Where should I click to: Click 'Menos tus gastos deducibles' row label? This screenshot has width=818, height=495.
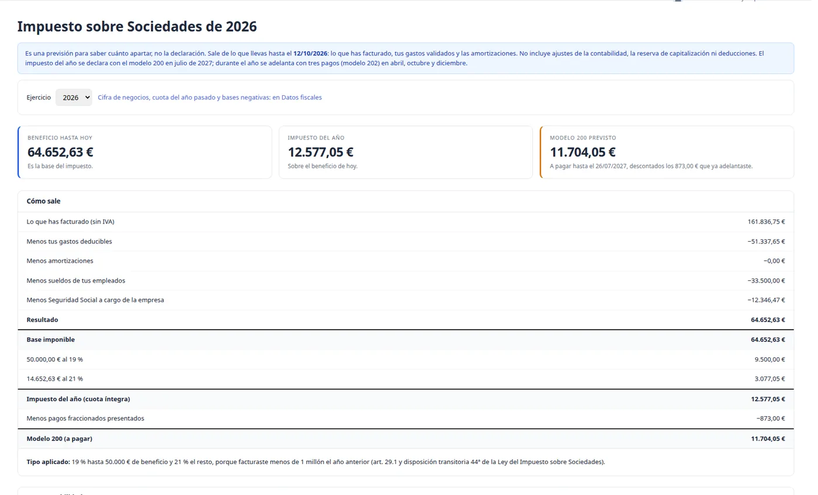(x=69, y=242)
